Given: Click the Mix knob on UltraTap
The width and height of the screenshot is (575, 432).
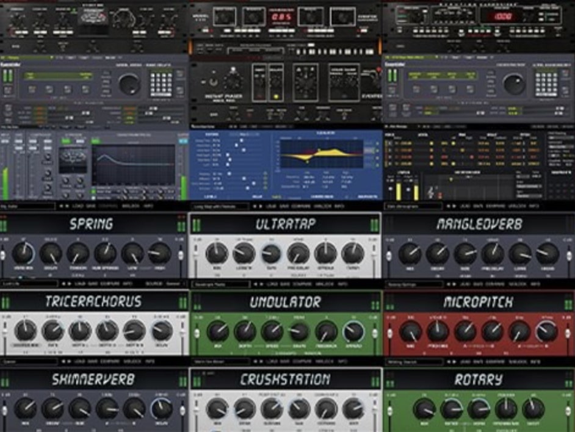Looking at the screenshot, I should (x=217, y=253).
